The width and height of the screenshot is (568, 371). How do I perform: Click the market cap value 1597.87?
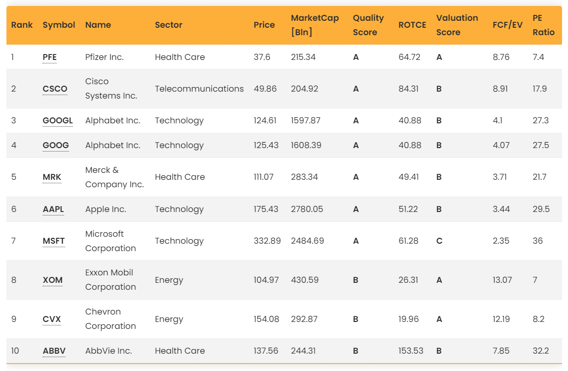(306, 121)
